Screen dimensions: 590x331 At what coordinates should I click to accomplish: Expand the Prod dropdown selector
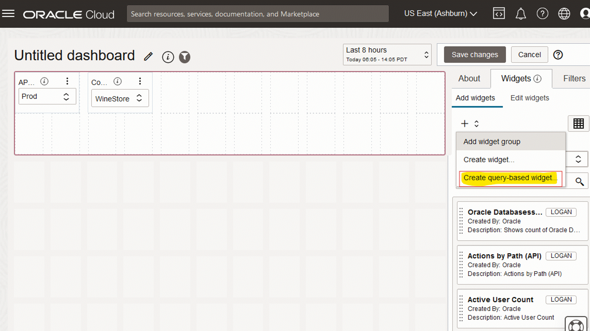click(x=47, y=97)
